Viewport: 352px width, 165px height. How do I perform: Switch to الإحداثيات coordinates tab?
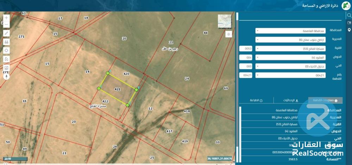[x=291, y=100]
